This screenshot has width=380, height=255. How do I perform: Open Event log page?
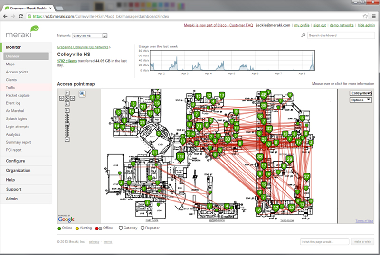[x=13, y=103]
